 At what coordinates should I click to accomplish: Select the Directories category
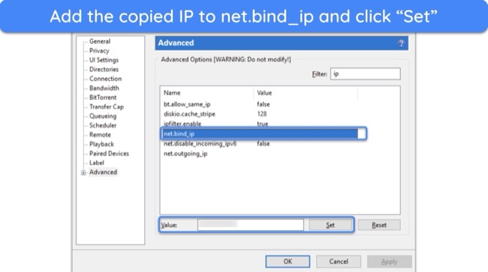point(104,69)
